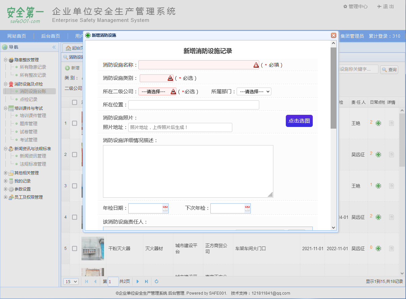406x299 pixels.
Task: Select 点检记录 in navigation tree
Action: (x=29, y=99)
